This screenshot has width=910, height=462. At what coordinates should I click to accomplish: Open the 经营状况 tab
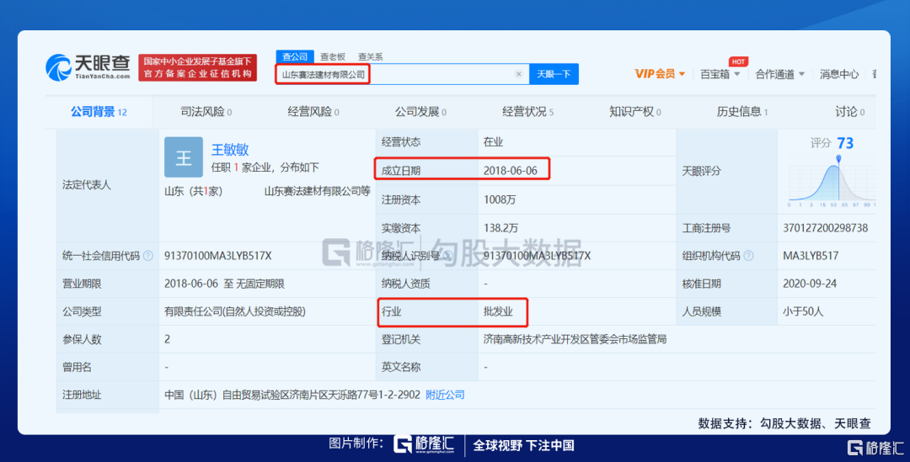527,112
